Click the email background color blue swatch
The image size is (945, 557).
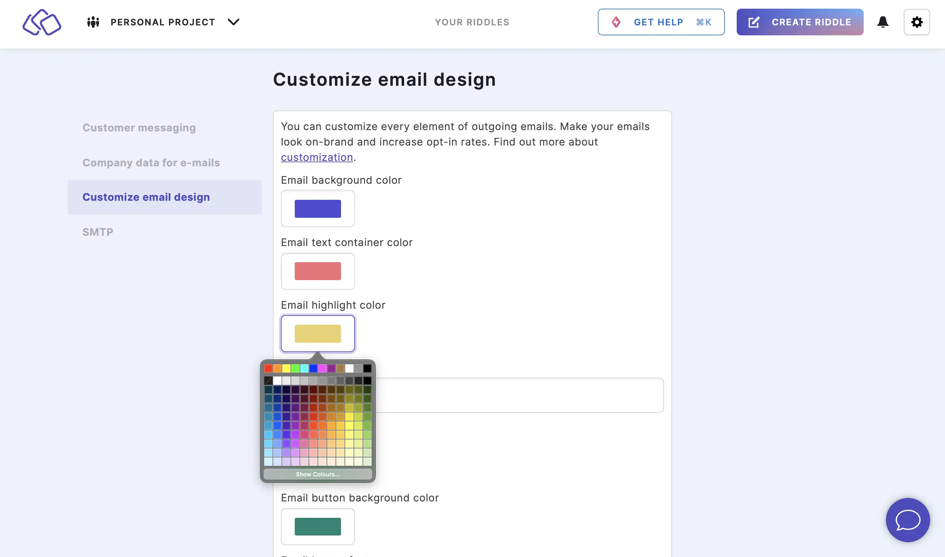click(318, 208)
